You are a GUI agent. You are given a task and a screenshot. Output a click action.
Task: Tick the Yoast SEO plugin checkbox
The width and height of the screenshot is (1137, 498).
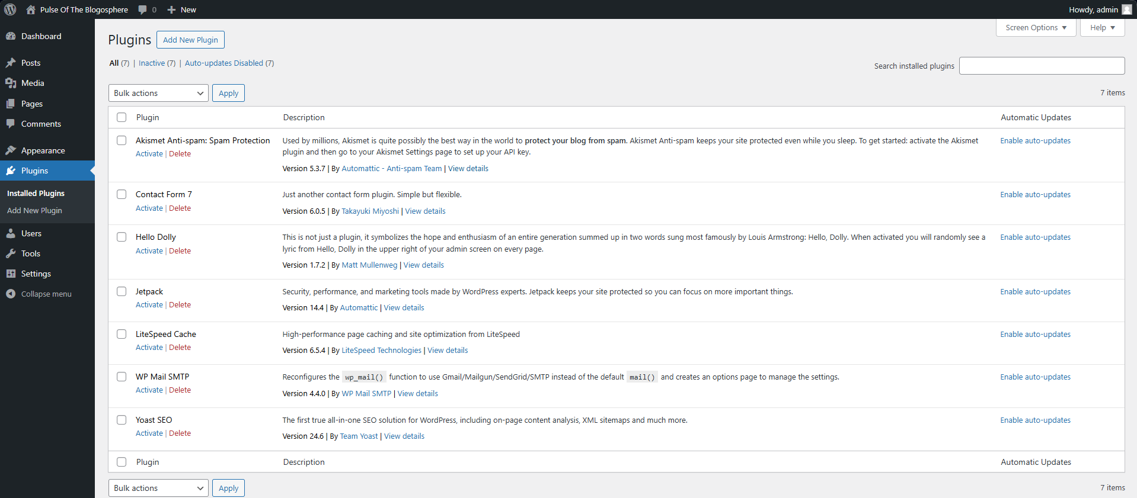122,420
